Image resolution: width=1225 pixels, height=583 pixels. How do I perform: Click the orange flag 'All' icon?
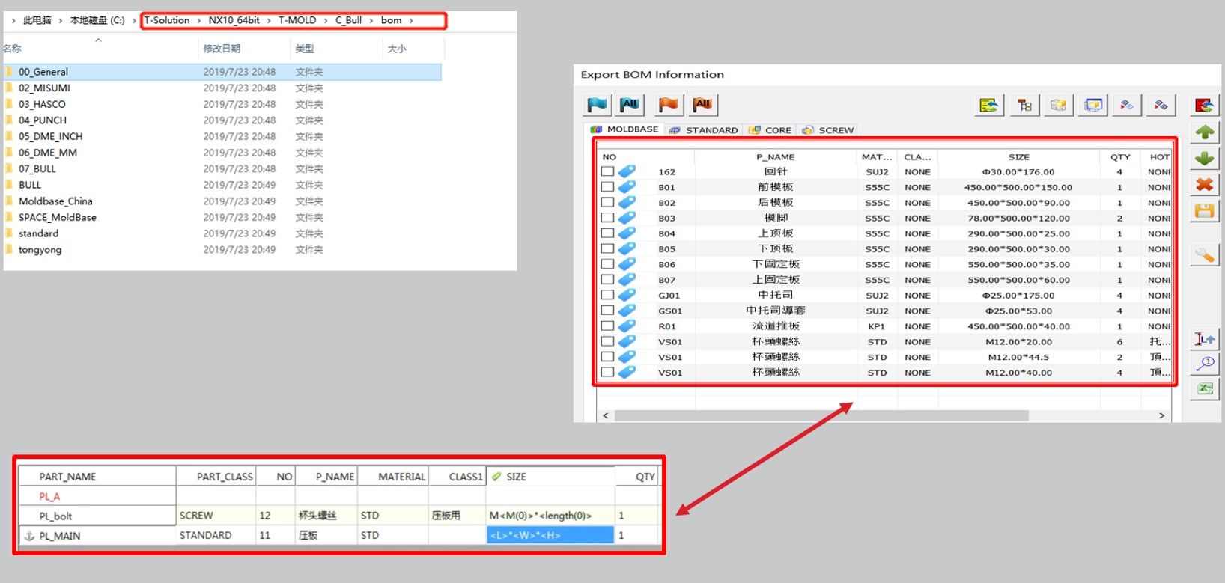(x=703, y=105)
